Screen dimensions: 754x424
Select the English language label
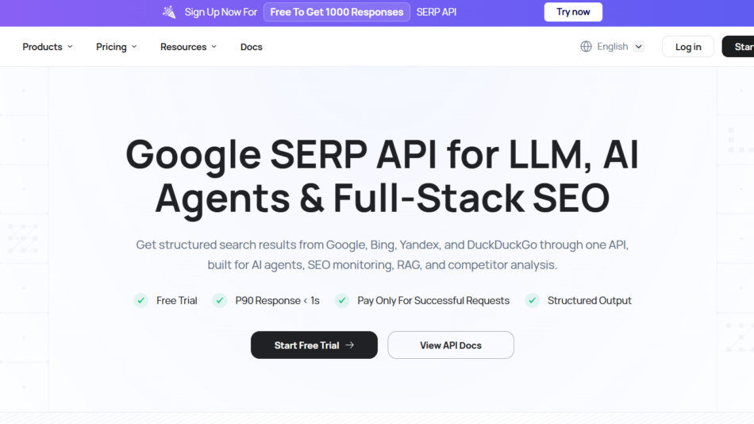612,47
